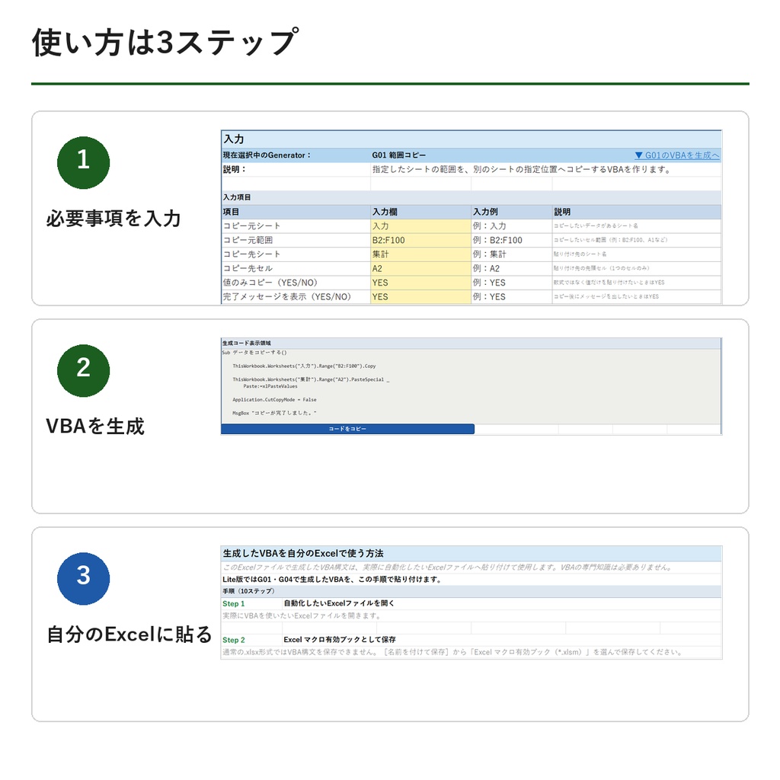
Task: Click the green 'Step 2' label
Action: pos(234,640)
